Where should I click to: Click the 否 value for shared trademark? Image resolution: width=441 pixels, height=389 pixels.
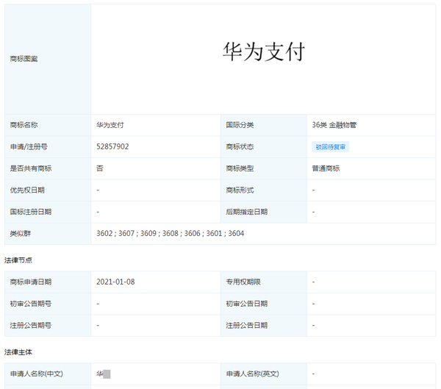pyautogui.click(x=100, y=168)
